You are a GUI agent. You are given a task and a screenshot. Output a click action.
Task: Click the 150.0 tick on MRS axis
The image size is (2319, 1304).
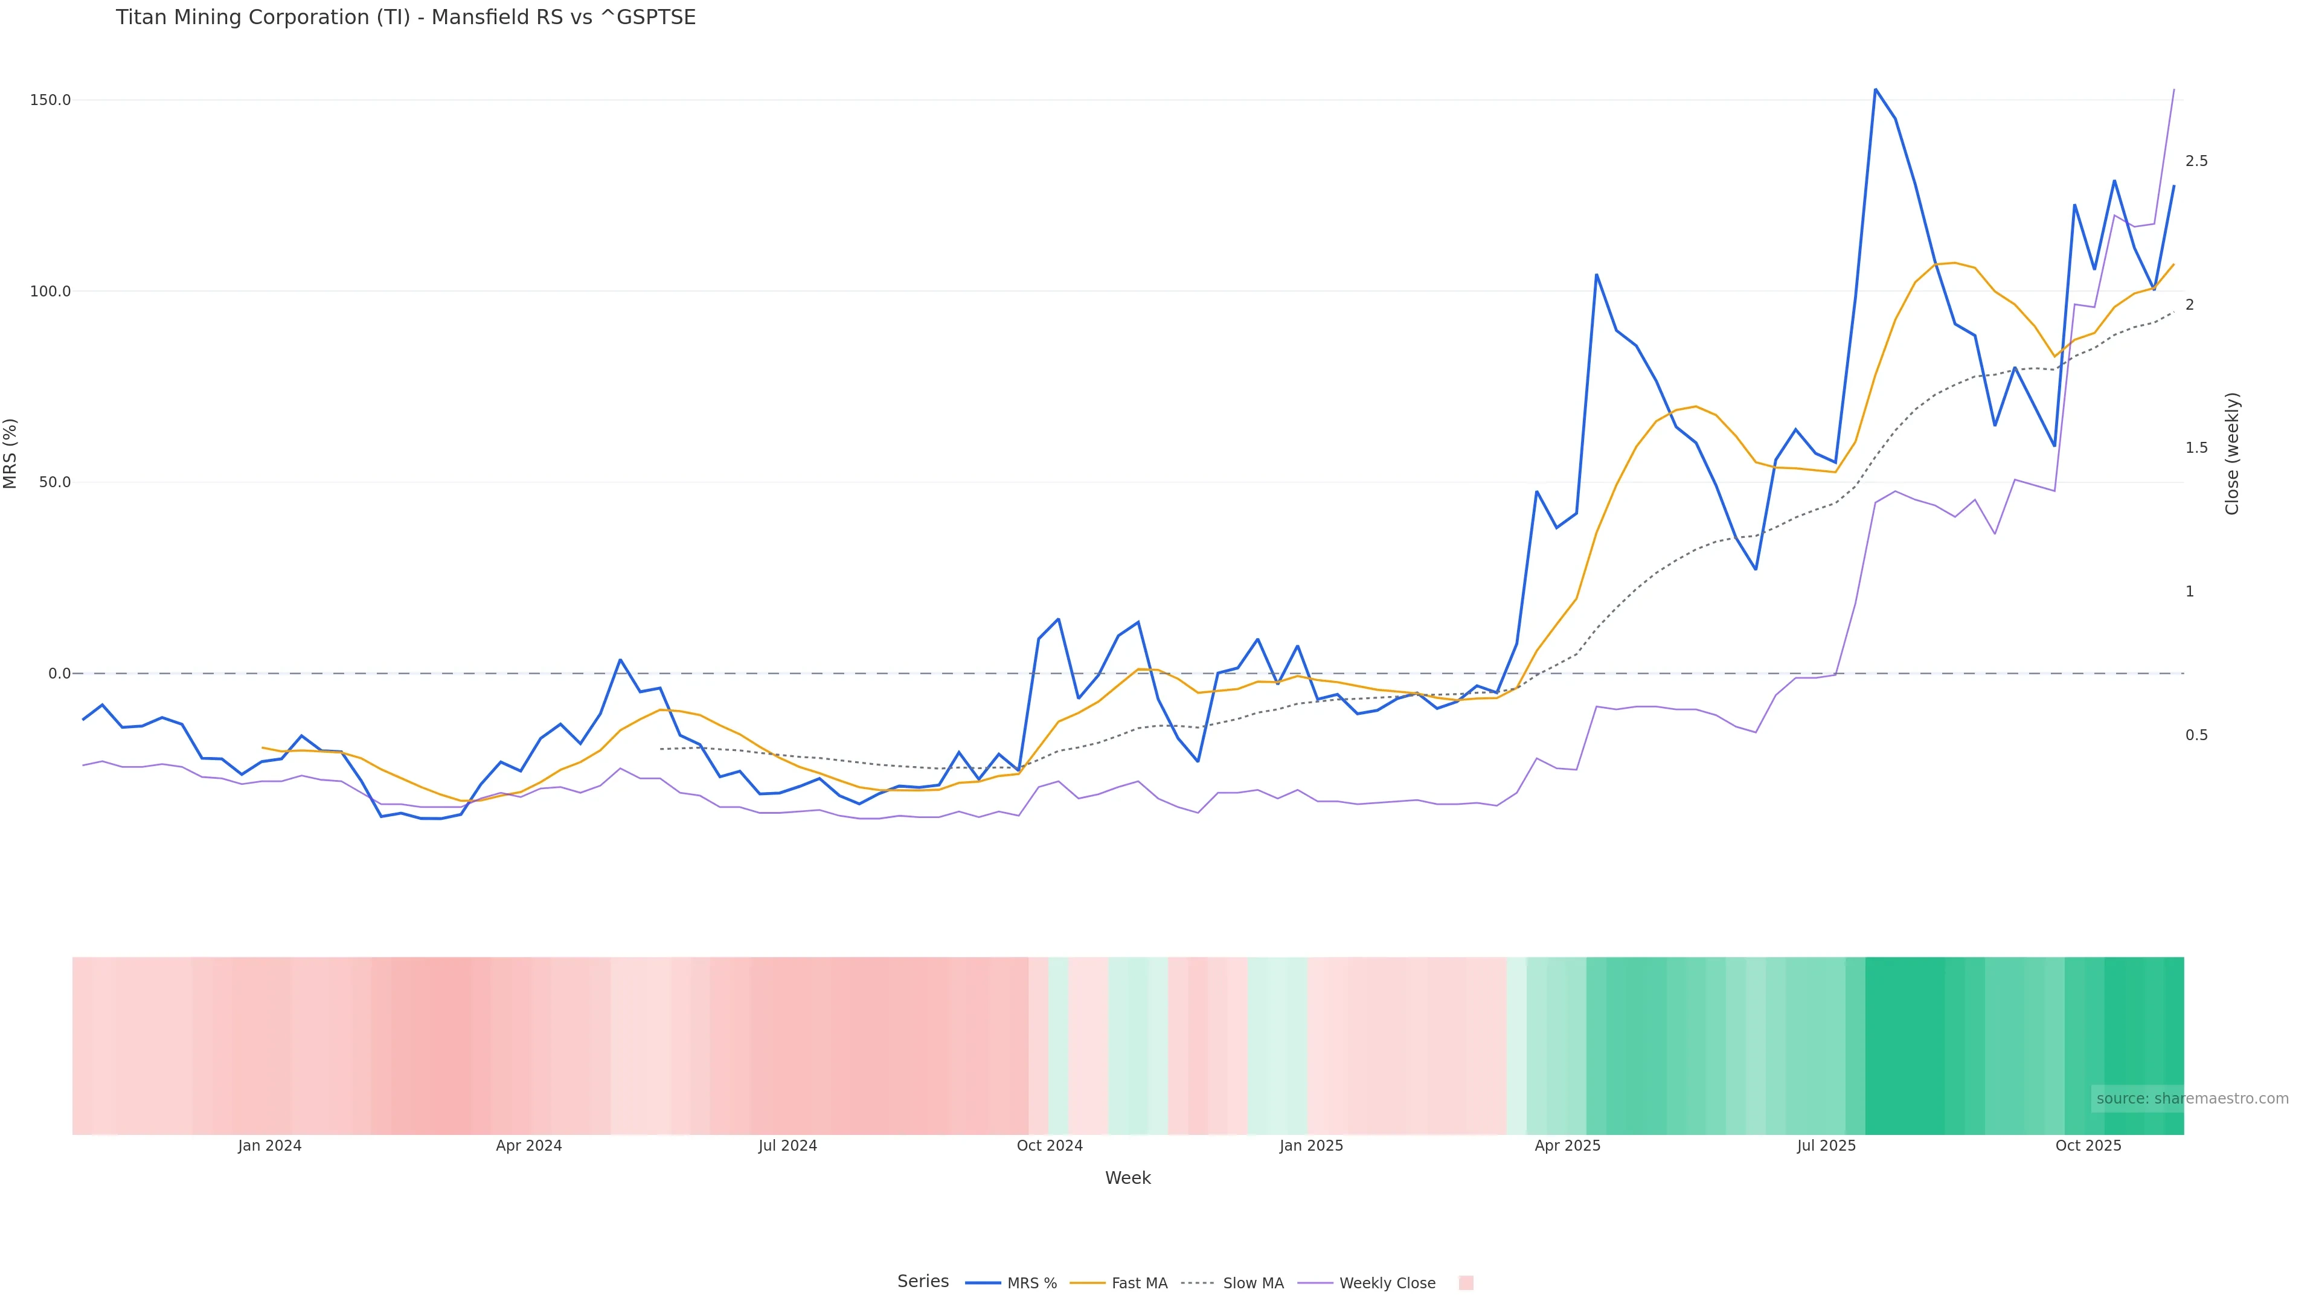pos(50,100)
